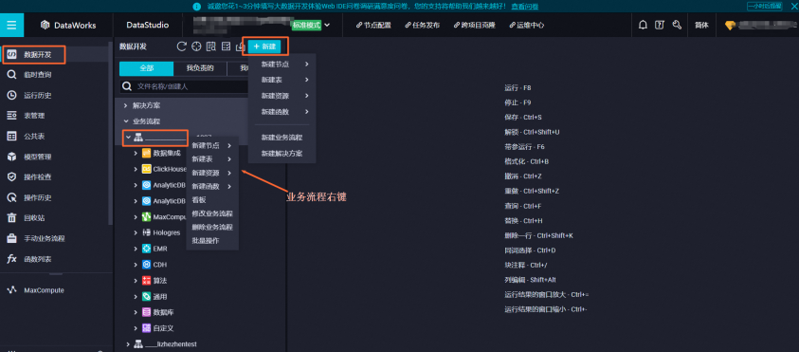Expand the EMR tree node

136,249
